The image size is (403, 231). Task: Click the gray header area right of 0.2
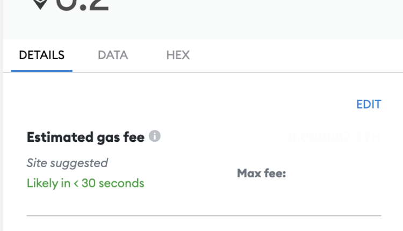coord(258,16)
